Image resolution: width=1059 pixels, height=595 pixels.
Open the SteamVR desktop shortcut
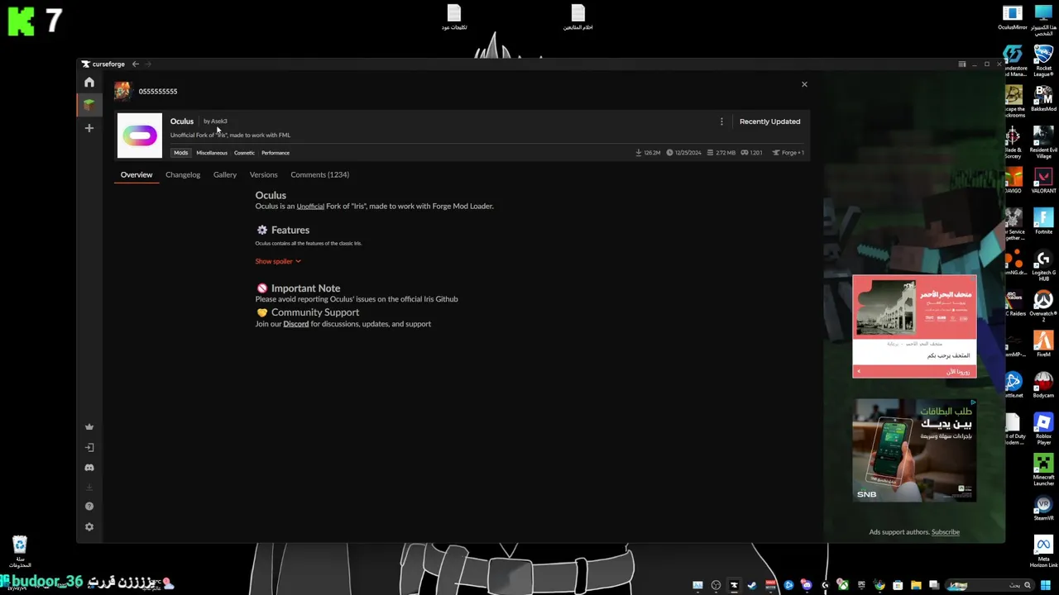[x=1043, y=507]
